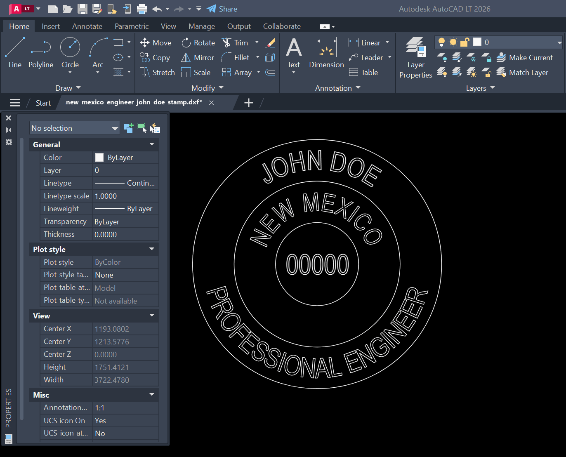
Task: Toggle the PICKADD value icon in Properties
Action: 128,128
